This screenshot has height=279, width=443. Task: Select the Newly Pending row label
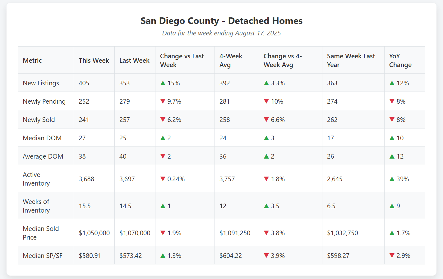pos(44,101)
